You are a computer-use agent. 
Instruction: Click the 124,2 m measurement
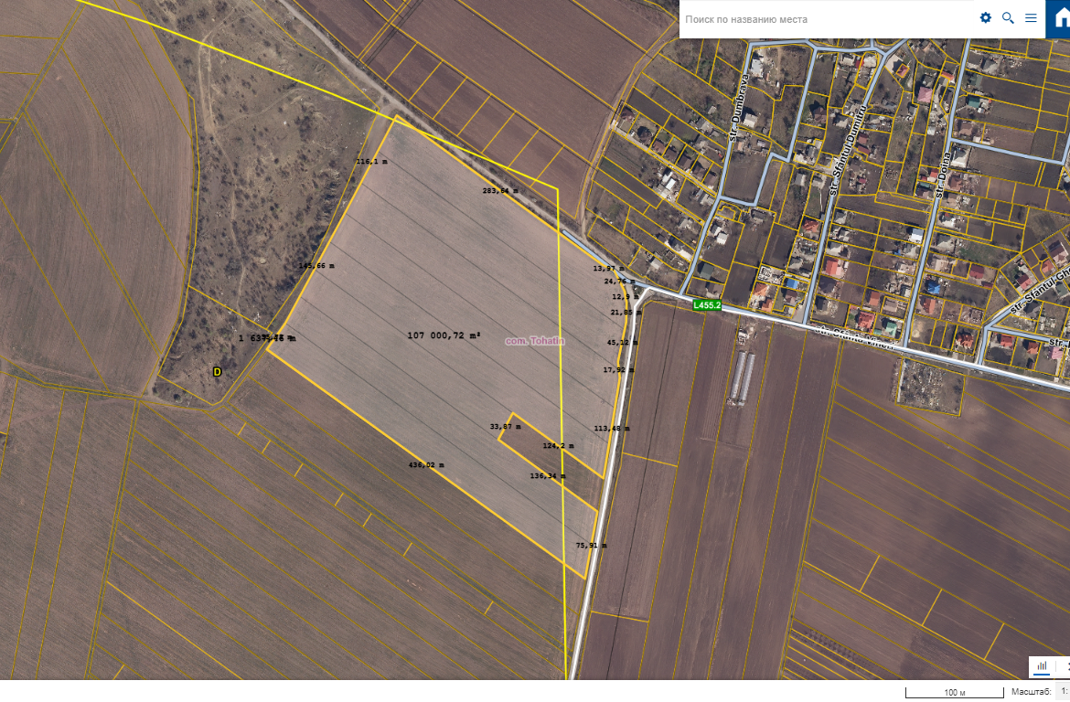click(x=558, y=445)
